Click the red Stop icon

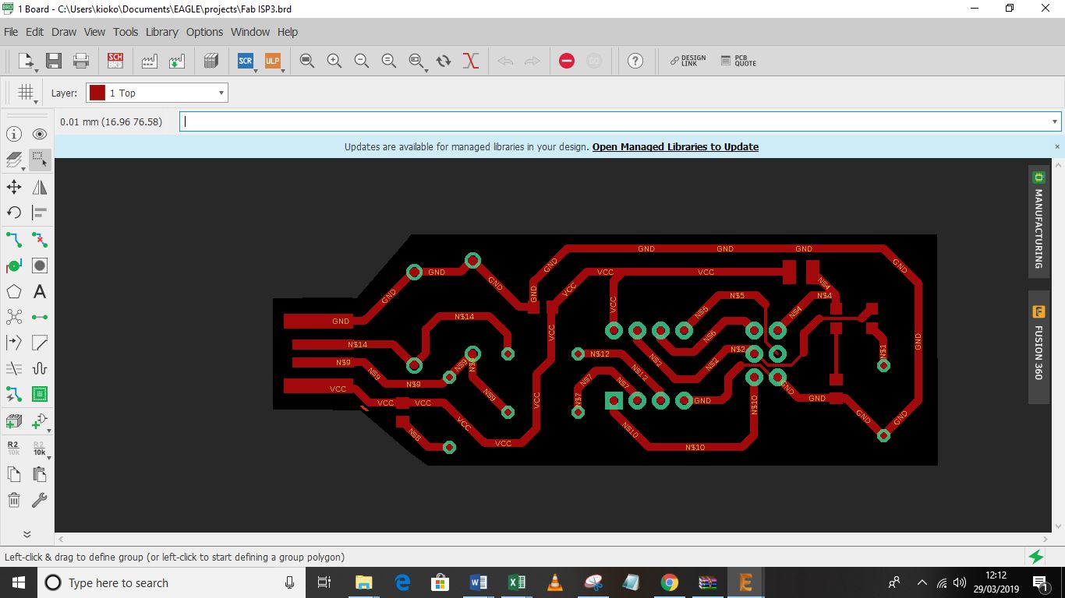[567, 61]
